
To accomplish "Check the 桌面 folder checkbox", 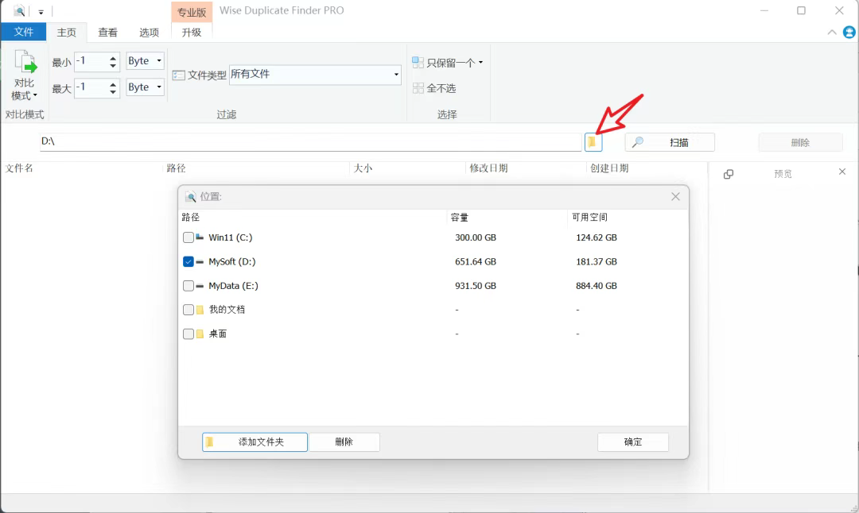I will pos(188,334).
